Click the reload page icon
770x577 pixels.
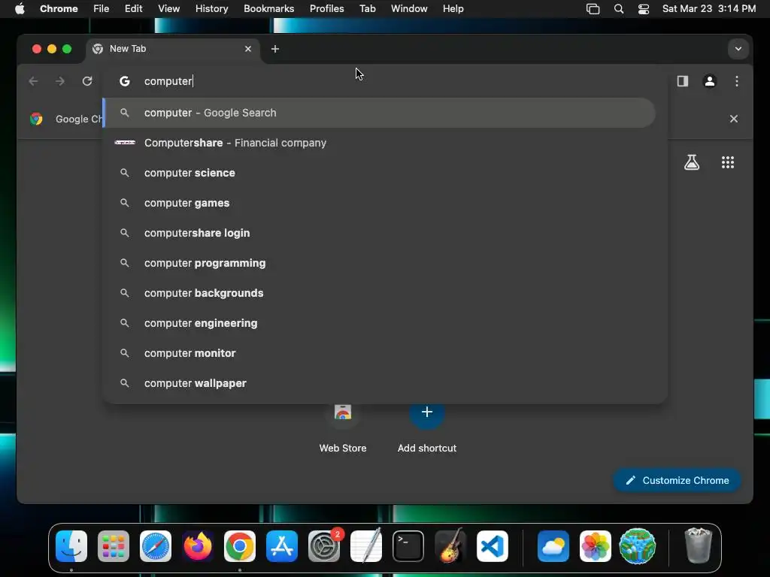click(87, 81)
